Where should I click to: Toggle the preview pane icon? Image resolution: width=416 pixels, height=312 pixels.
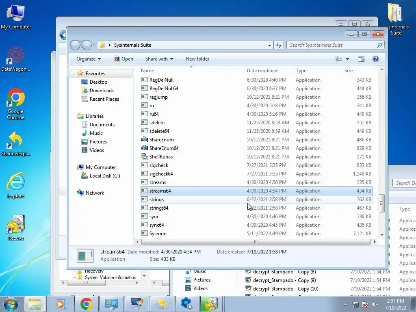[361, 59]
